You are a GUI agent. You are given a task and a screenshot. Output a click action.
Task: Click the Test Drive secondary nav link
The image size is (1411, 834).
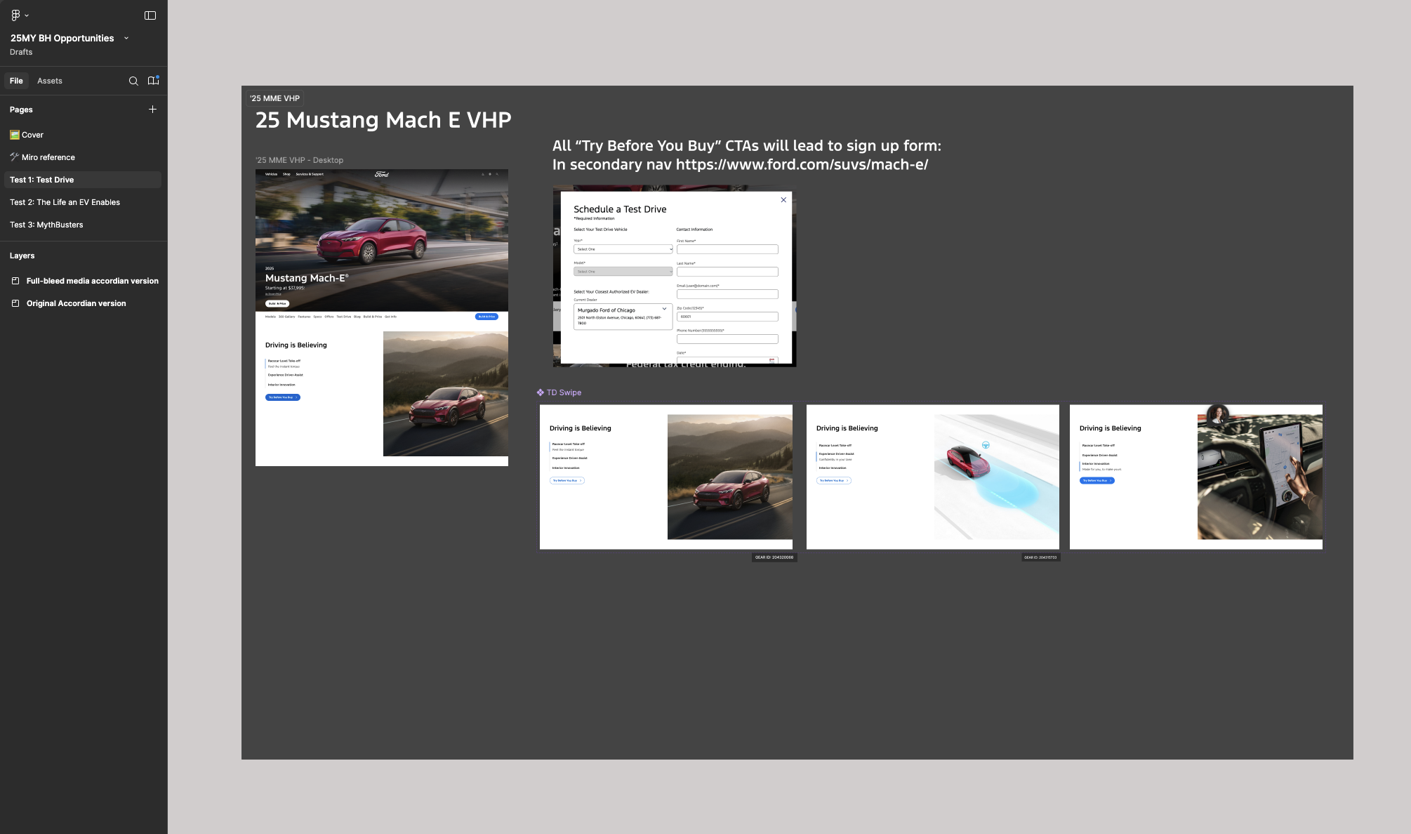[x=343, y=317]
